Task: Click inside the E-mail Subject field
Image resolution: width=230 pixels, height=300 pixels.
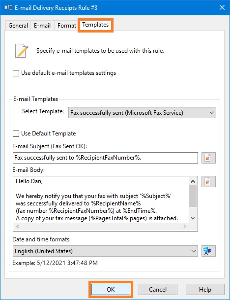Action: click(x=105, y=158)
